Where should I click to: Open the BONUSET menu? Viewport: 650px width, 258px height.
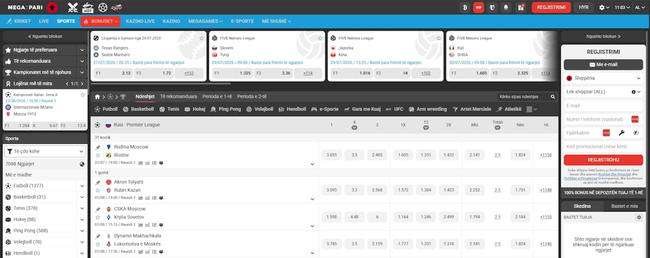pos(100,21)
